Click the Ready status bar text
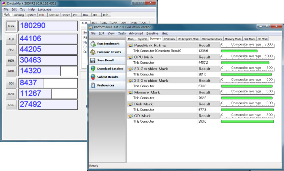The width and height of the screenshot is (284, 171). pyautogui.click(x=93, y=166)
